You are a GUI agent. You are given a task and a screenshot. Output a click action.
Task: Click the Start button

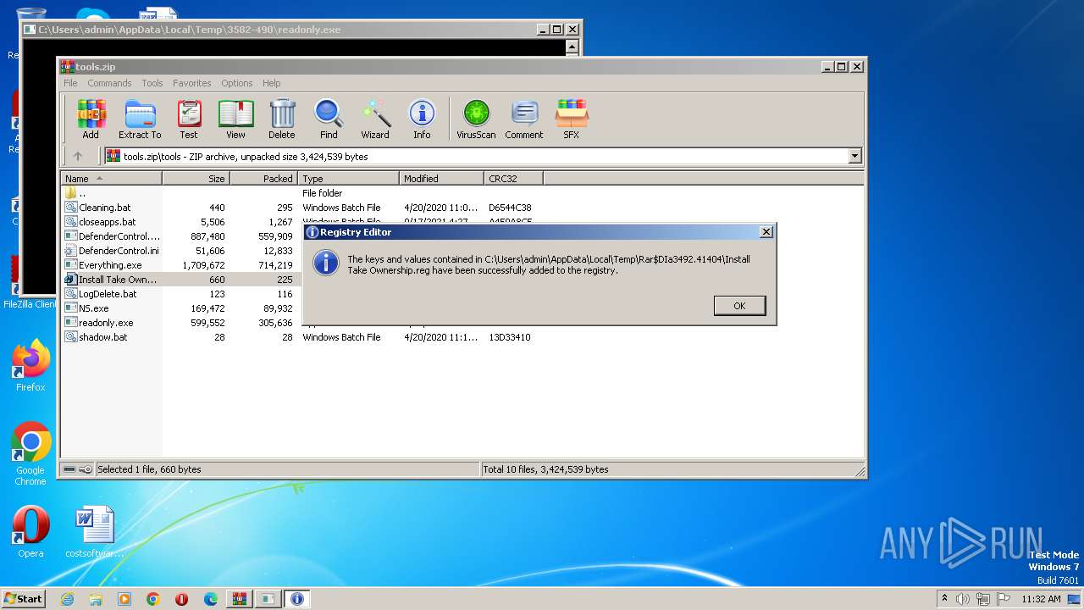[x=24, y=598]
